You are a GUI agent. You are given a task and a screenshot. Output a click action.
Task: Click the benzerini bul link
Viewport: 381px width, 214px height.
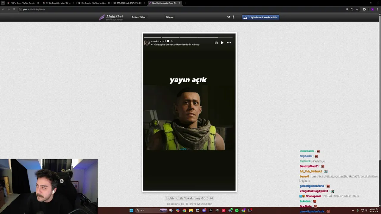coord(176,204)
